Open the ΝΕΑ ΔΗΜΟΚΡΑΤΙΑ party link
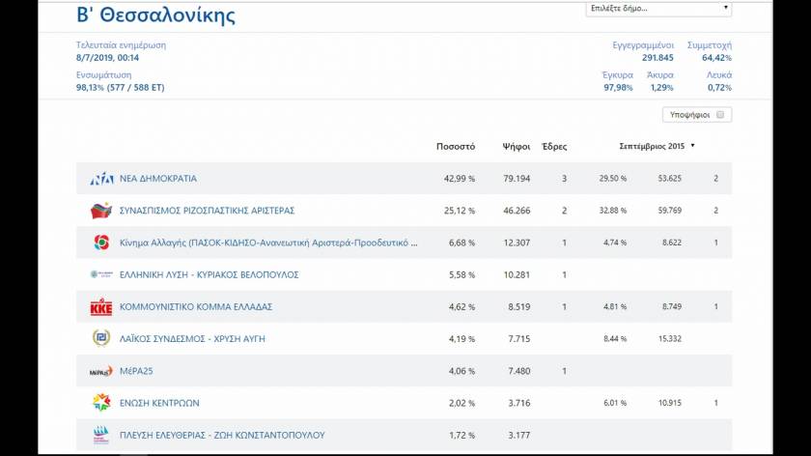The height and width of the screenshot is (456, 811). coord(158,179)
